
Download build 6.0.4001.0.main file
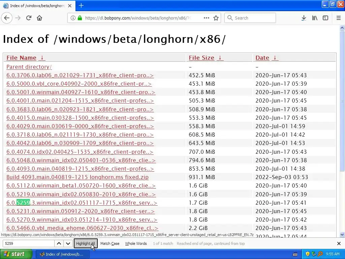[80, 100]
